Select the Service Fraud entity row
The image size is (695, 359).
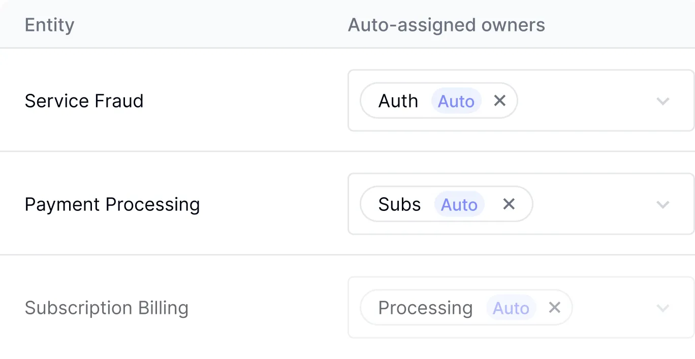coord(84,101)
